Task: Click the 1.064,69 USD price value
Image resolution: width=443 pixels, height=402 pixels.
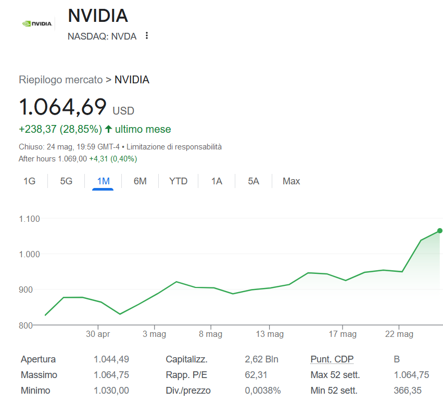Action: (62, 107)
